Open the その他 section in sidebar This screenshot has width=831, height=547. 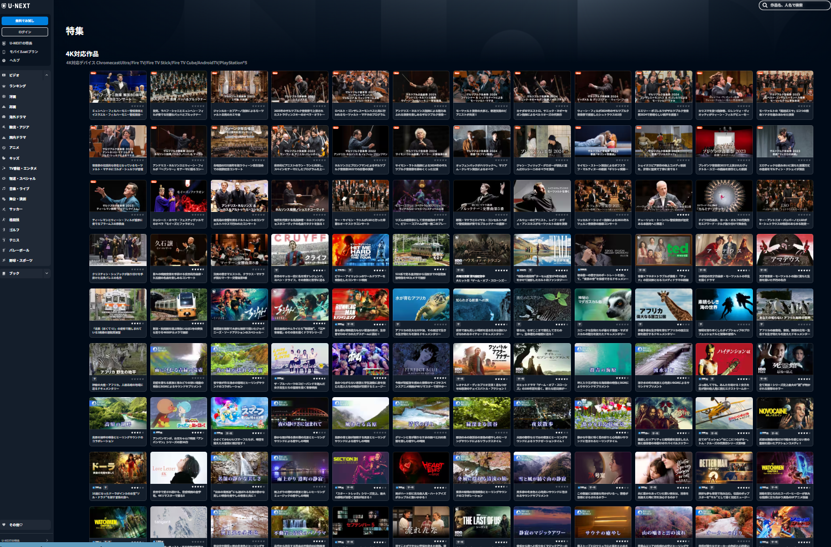(x=25, y=525)
